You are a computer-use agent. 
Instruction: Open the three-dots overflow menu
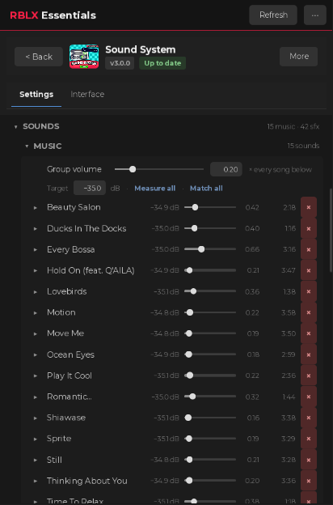point(315,15)
